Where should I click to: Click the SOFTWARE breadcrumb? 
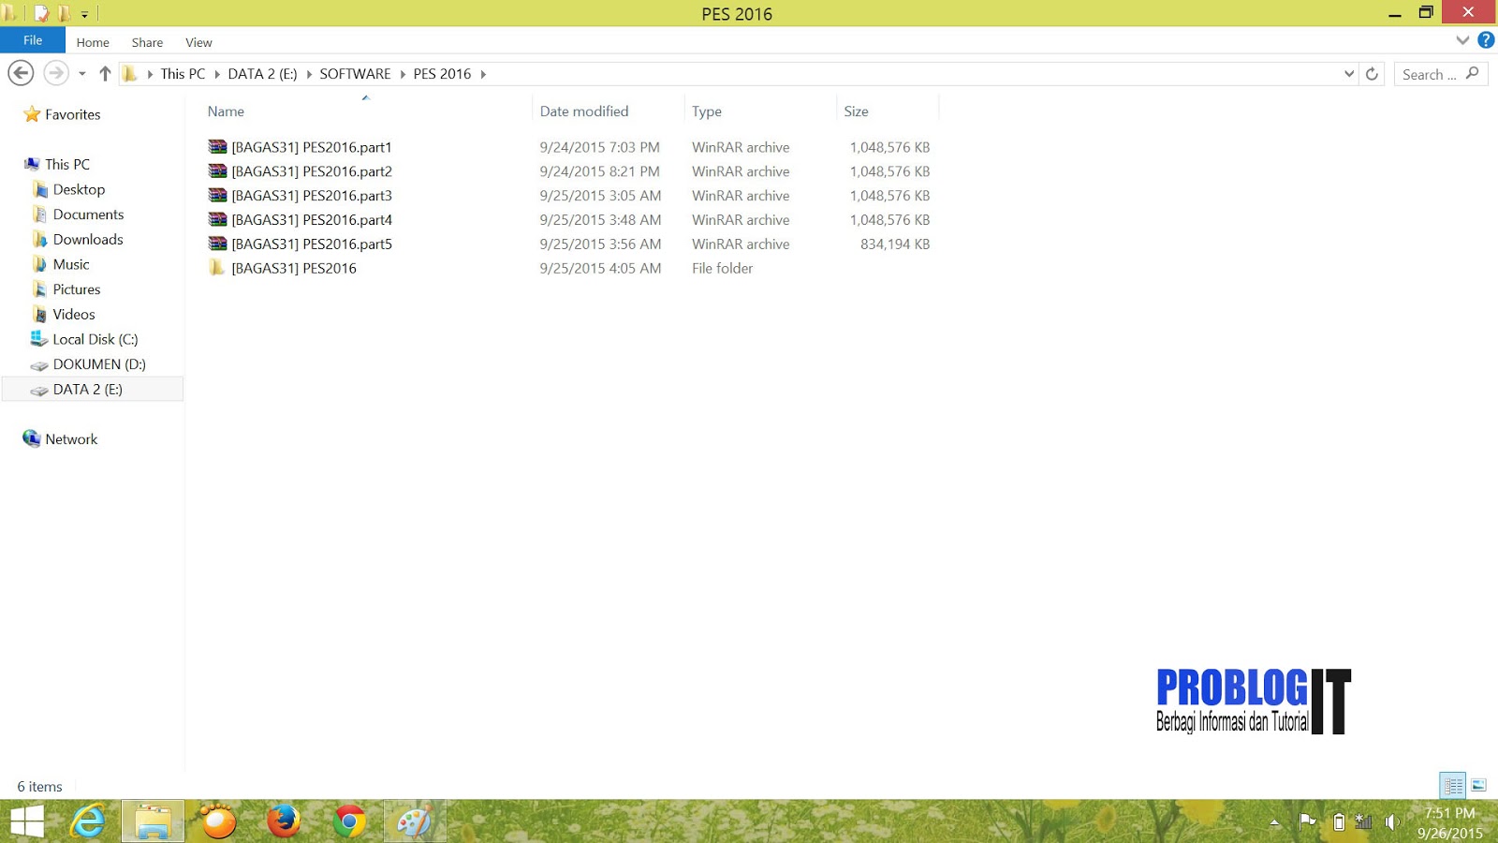pos(355,74)
